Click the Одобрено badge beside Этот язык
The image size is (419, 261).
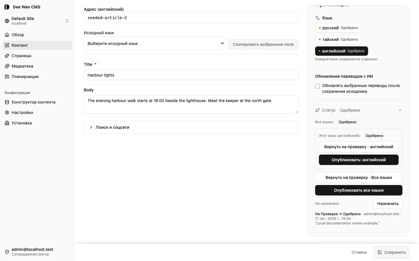click(x=374, y=136)
